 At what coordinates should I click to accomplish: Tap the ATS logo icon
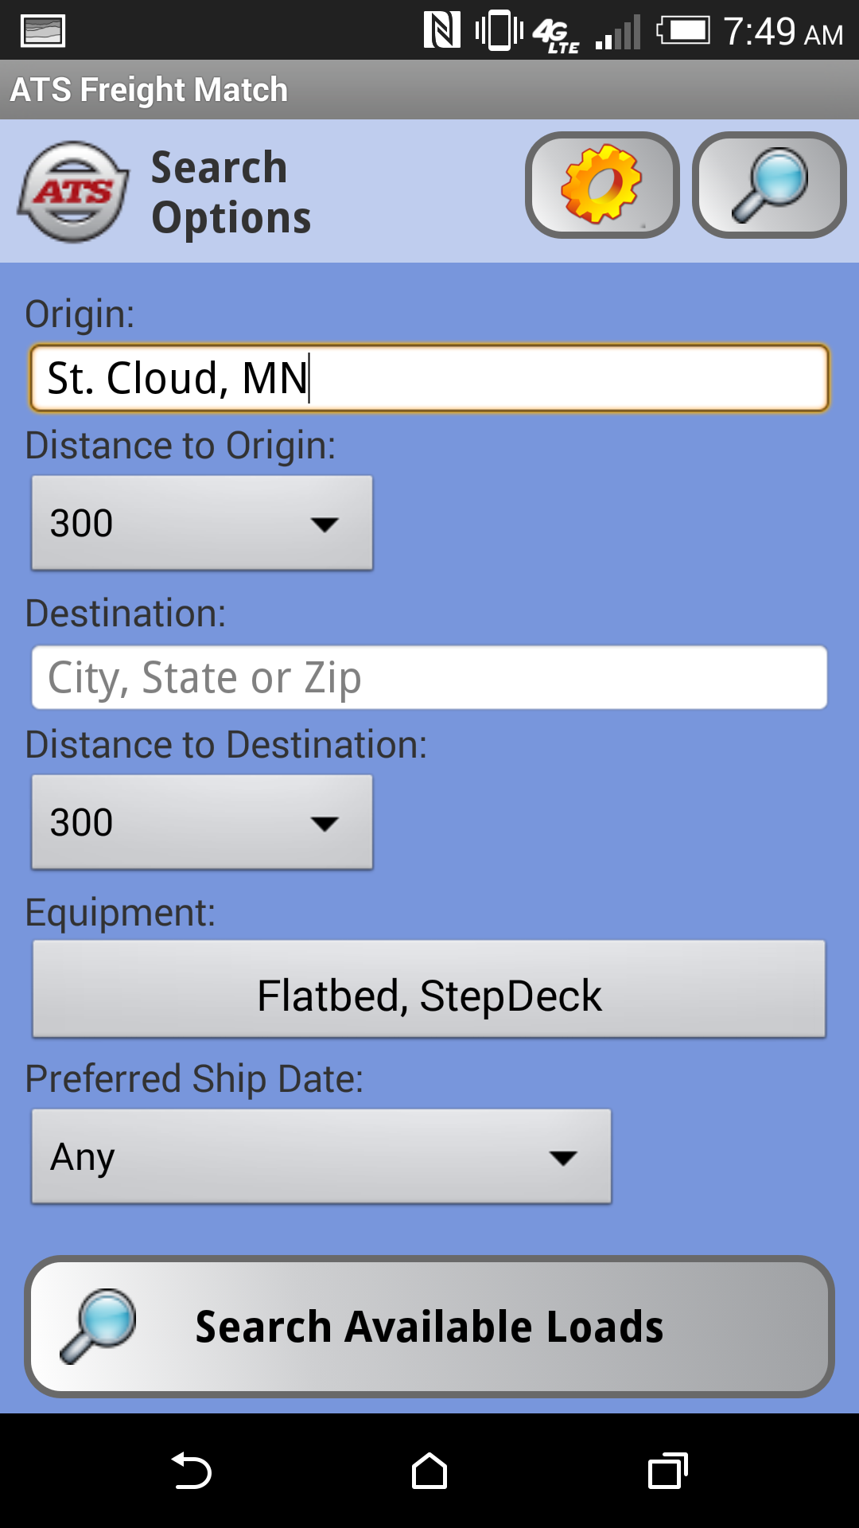73,192
